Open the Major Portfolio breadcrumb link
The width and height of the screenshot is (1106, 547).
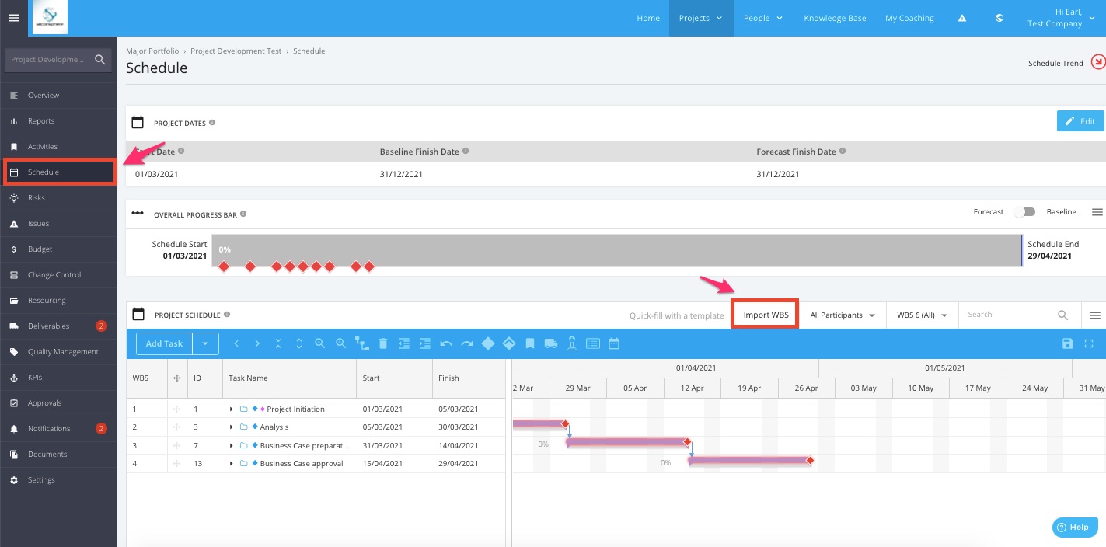coord(152,51)
